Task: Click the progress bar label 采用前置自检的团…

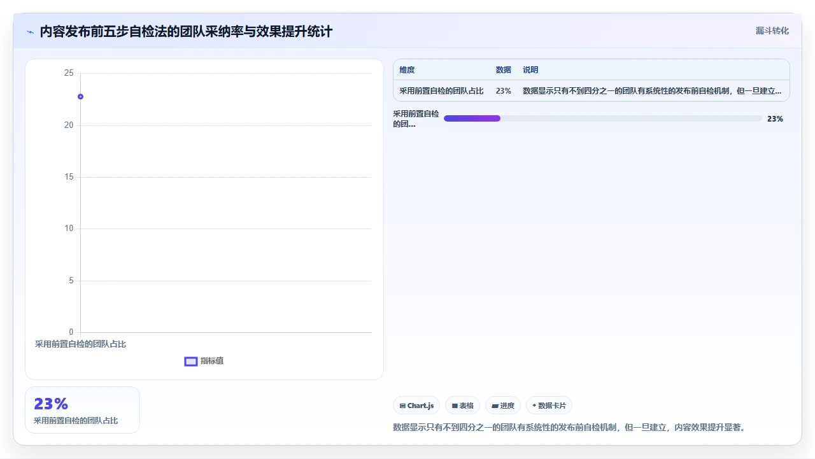Action: (x=416, y=119)
